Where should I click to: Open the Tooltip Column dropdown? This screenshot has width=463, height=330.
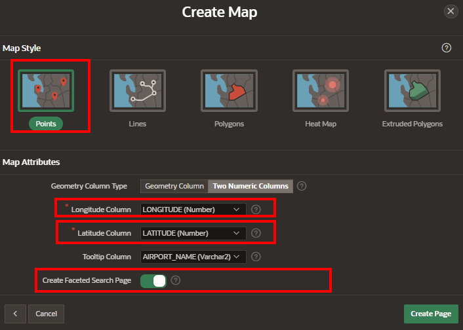coord(193,257)
